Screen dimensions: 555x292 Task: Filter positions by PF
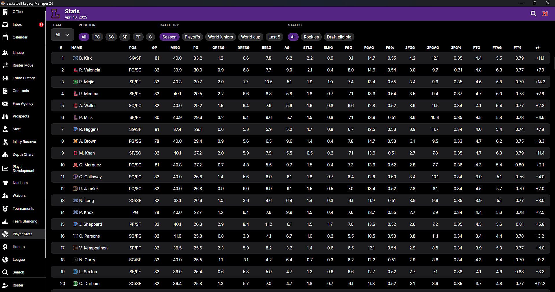(x=138, y=37)
